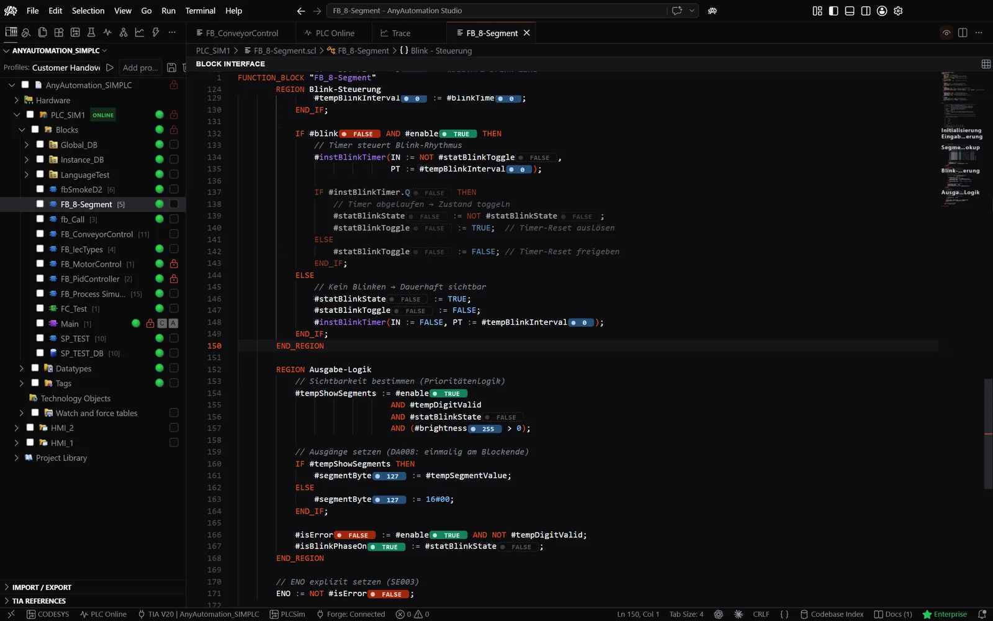Image resolution: width=993 pixels, height=621 pixels.
Task: Expand Watch and force tables
Action: [x=21, y=413]
